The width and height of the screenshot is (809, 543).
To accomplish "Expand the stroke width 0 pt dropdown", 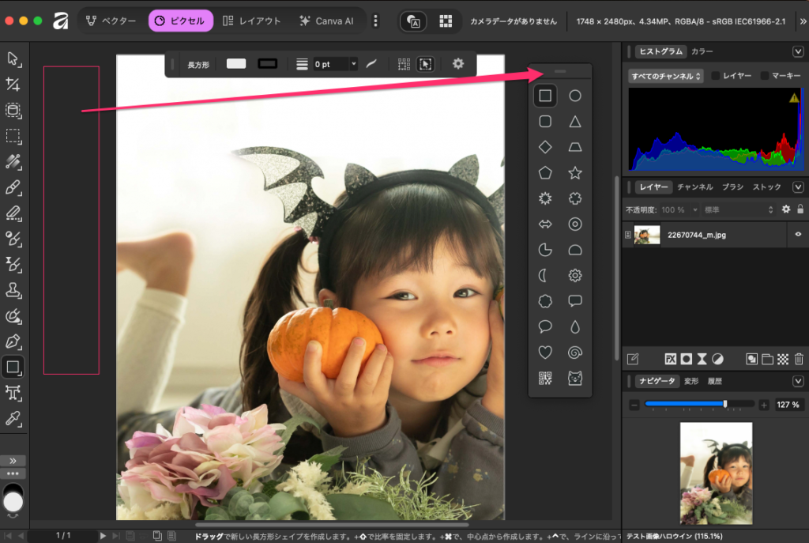I will [353, 63].
